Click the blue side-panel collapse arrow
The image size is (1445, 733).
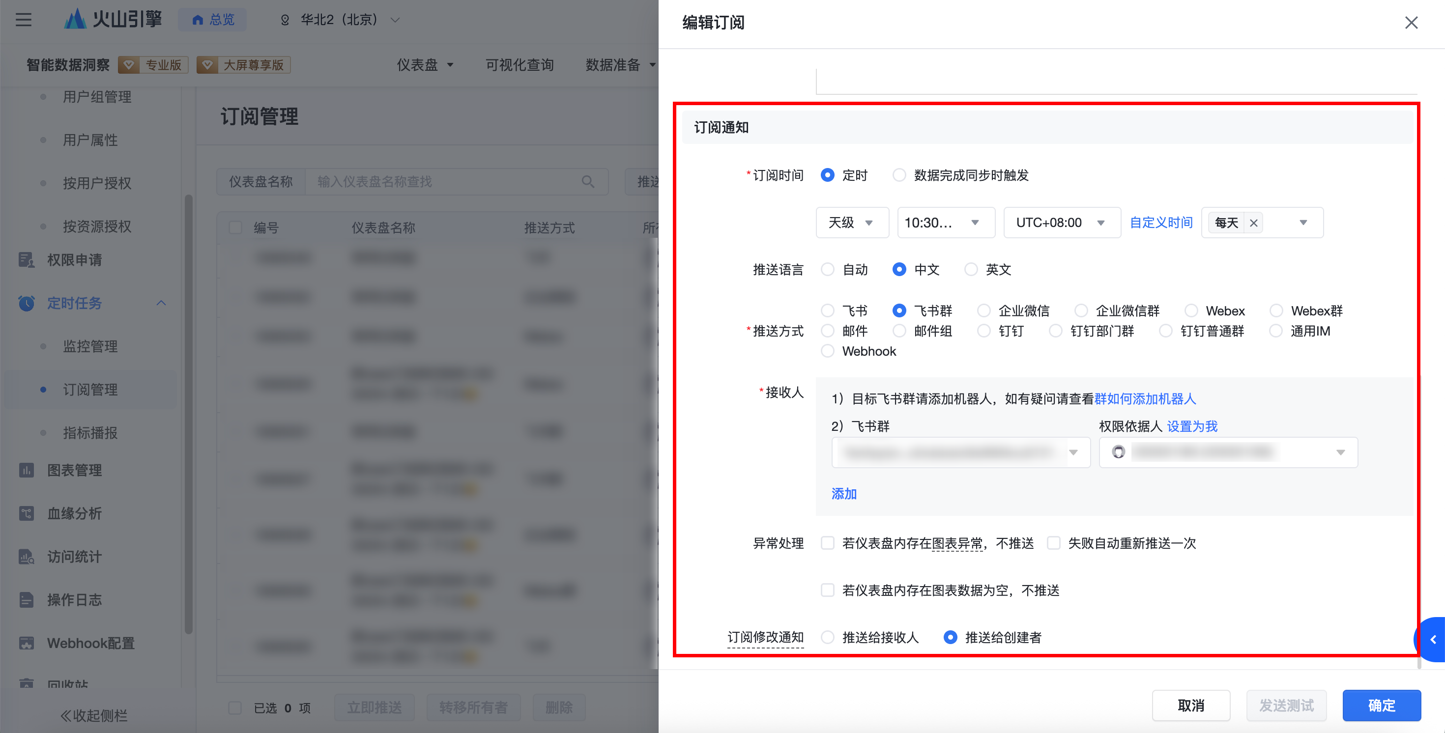[x=1433, y=640]
